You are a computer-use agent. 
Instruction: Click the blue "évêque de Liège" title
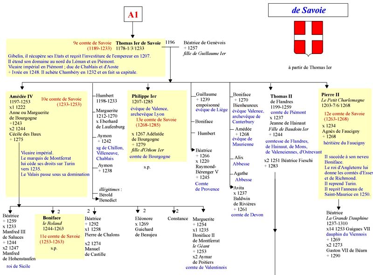(212, 110)
